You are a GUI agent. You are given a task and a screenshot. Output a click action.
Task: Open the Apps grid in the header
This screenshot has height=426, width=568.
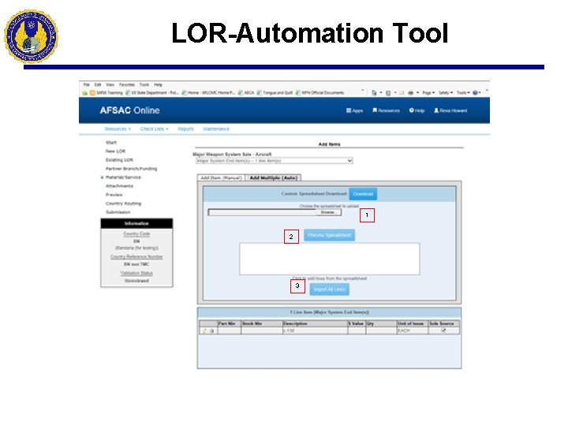point(355,110)
